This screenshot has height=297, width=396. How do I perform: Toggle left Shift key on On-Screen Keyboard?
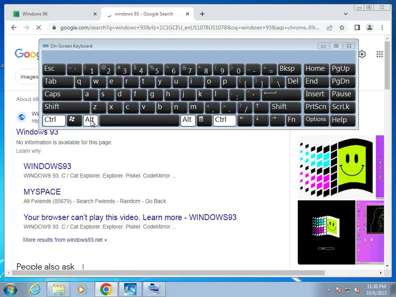tap(66, 108)
